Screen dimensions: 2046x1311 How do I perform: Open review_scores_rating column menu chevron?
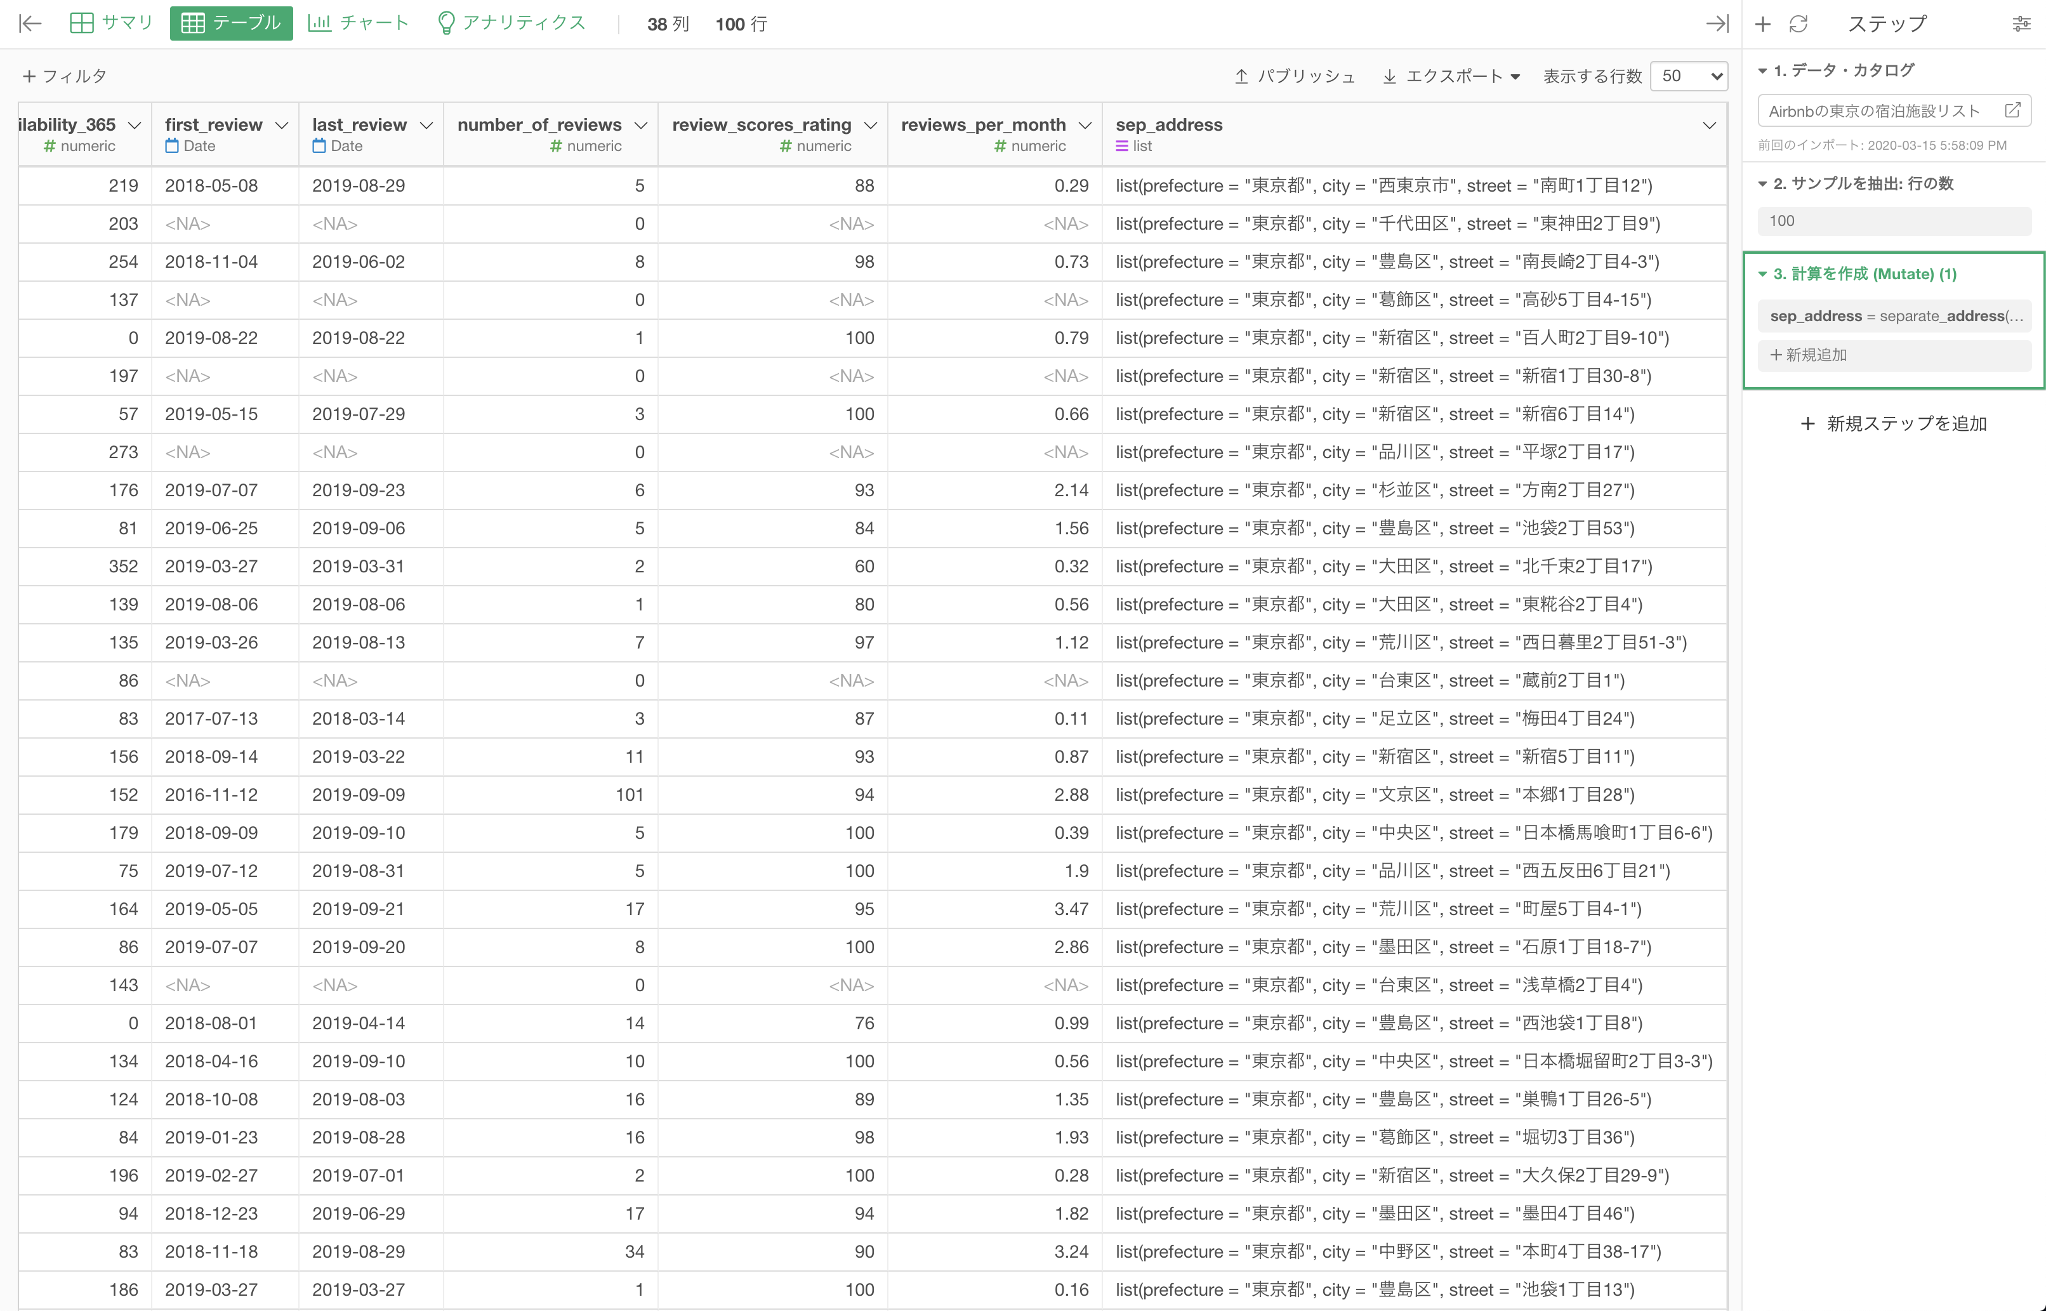(x=870, y=125)
